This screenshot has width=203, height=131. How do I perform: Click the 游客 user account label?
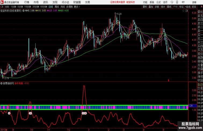point(194,2)
